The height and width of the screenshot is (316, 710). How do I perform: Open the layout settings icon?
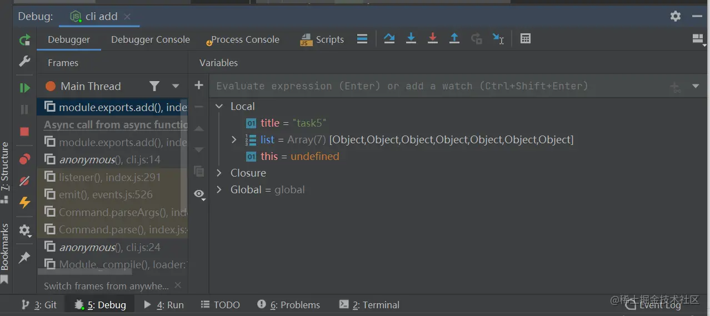pos(698,39)
